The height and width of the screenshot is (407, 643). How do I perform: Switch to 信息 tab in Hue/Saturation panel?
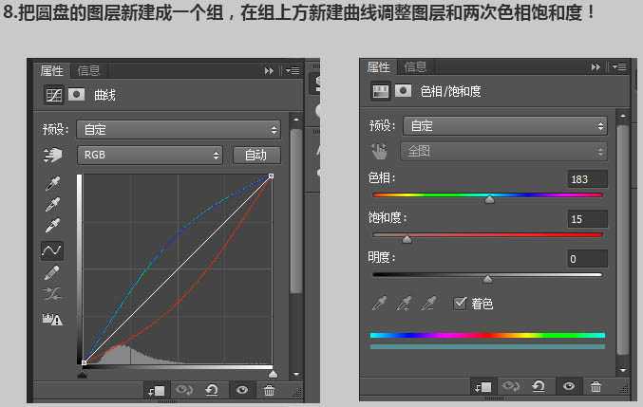click(x=416, y=66)
